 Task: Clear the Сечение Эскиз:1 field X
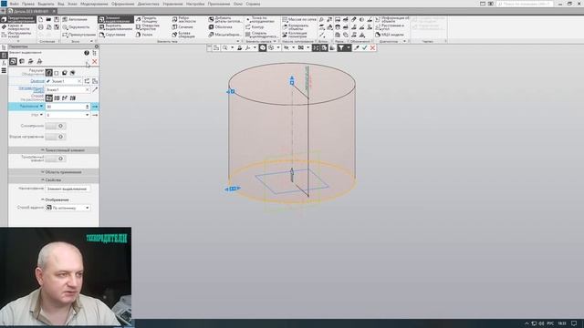point(79,81)
